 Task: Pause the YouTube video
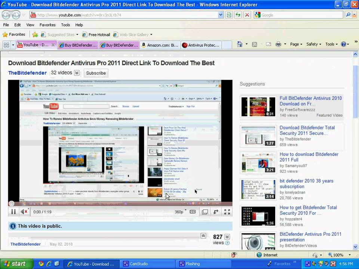[x=13, y=212]
